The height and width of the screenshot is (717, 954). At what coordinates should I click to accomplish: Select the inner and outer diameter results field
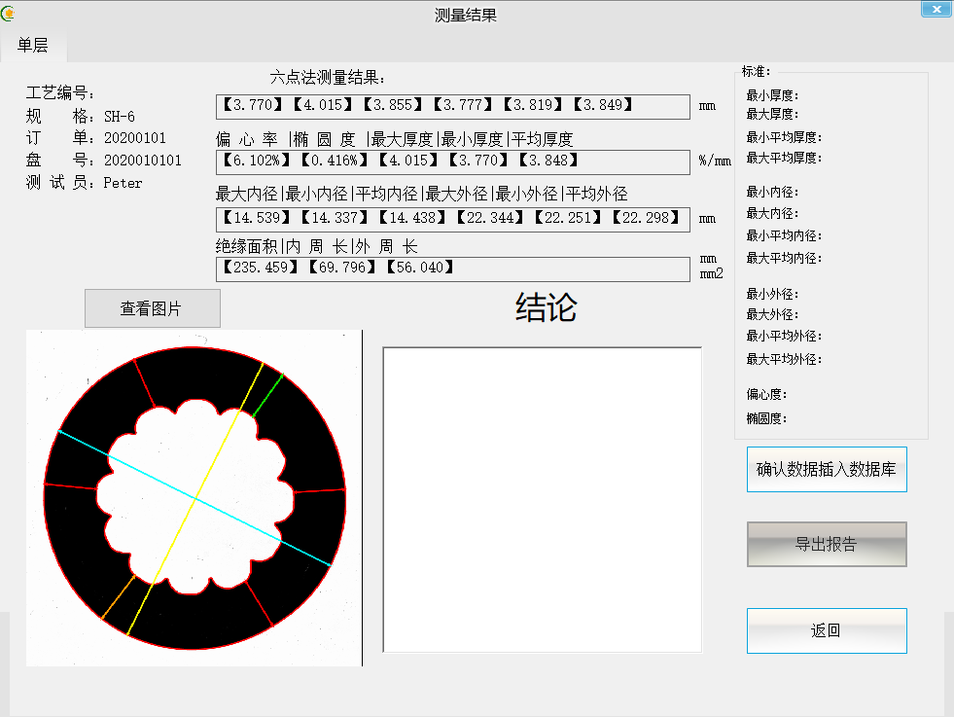[x=452, y=219]
